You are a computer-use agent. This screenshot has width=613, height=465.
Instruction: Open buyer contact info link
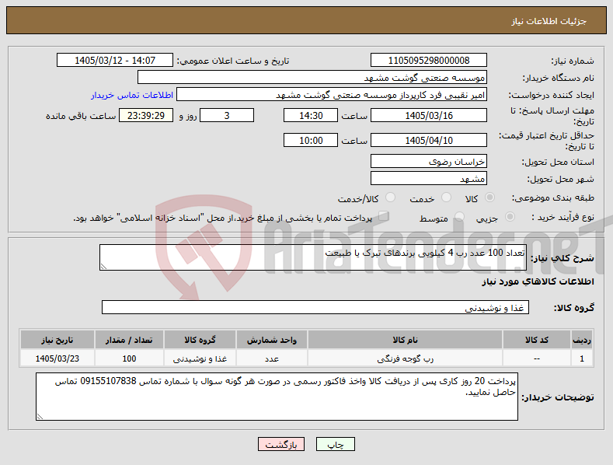(132, 95)
